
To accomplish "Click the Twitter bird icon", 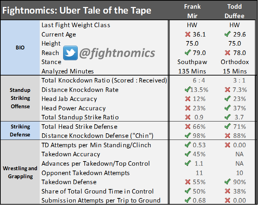I will [70, 53].
